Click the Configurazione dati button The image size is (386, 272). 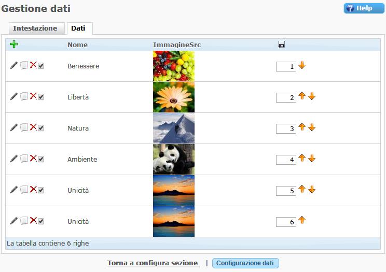point(245,263)
